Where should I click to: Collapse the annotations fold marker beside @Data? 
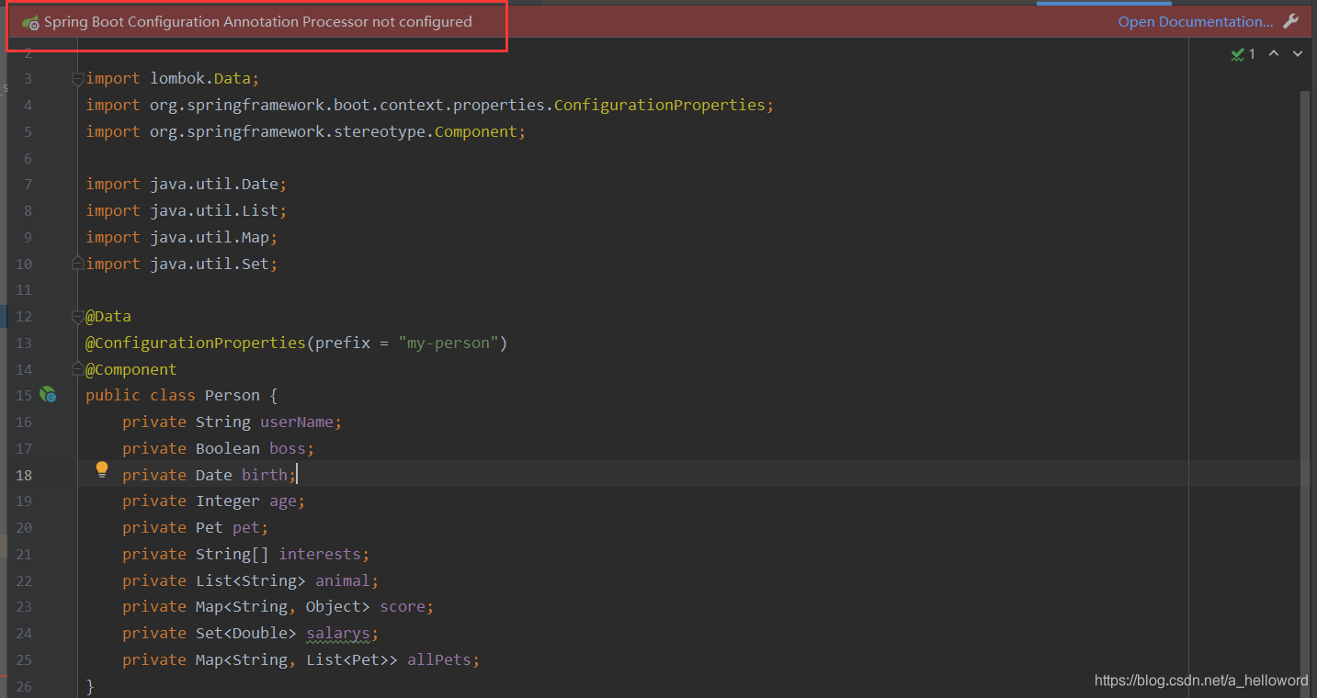click(78, 317)
